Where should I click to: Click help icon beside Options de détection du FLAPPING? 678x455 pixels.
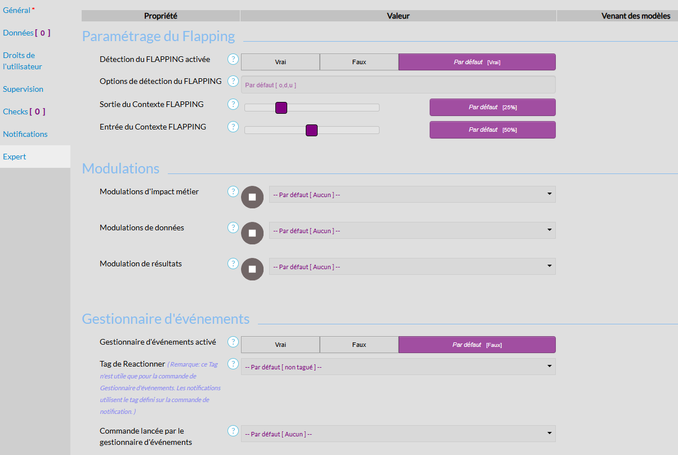[x=233, y=82]
